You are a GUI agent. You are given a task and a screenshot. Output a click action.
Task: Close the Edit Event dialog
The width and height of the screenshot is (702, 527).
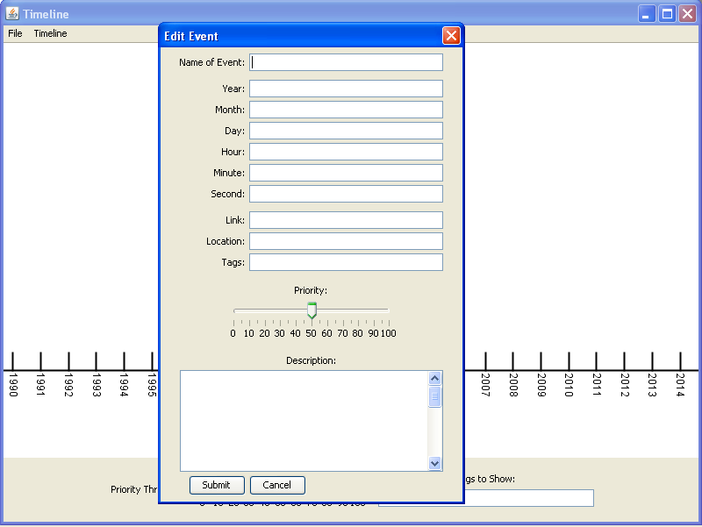(x=451, y=36)
